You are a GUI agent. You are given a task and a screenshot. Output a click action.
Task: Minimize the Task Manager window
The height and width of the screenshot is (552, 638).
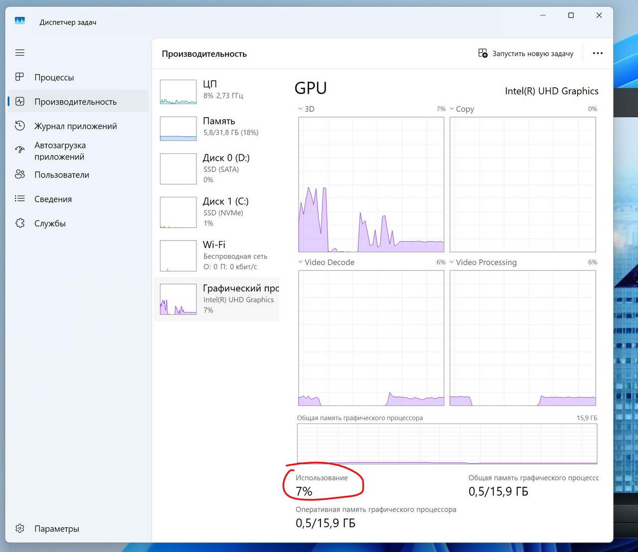pyautogui.click(x=543, y=15)
